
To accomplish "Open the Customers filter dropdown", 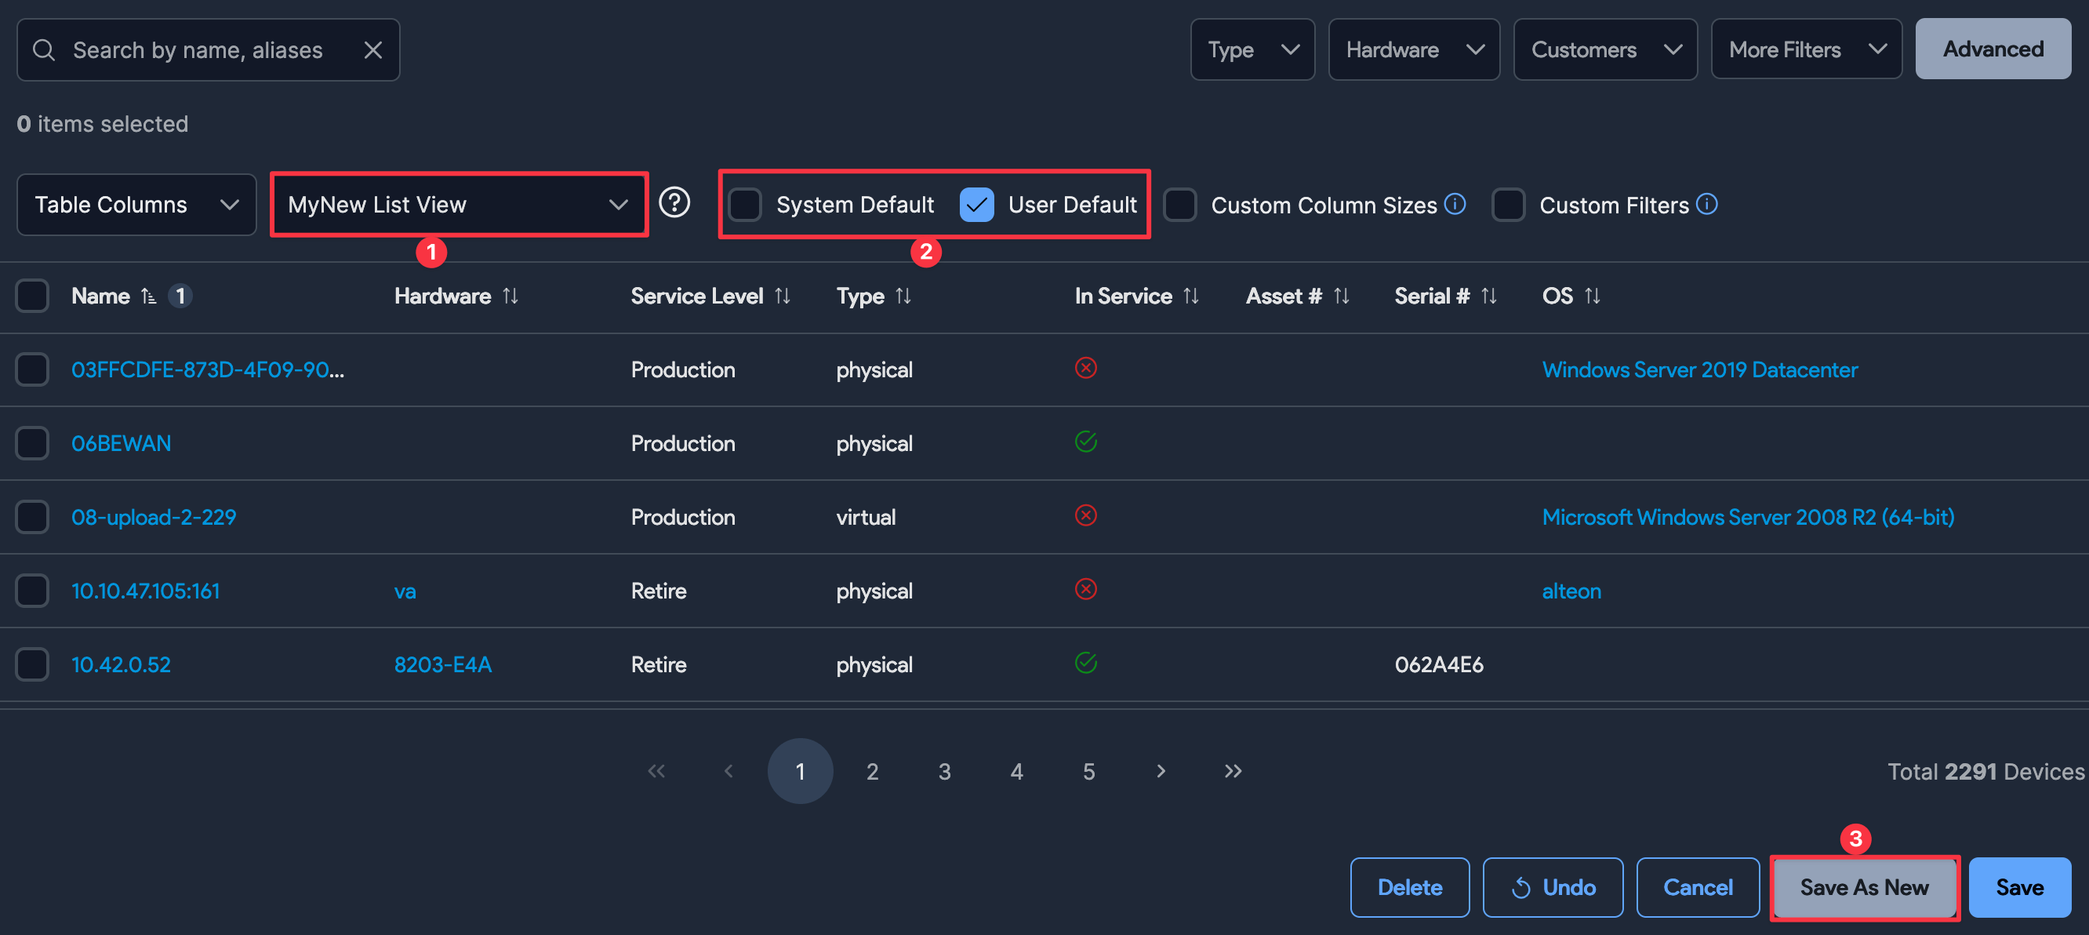I will coord(1605,49).
